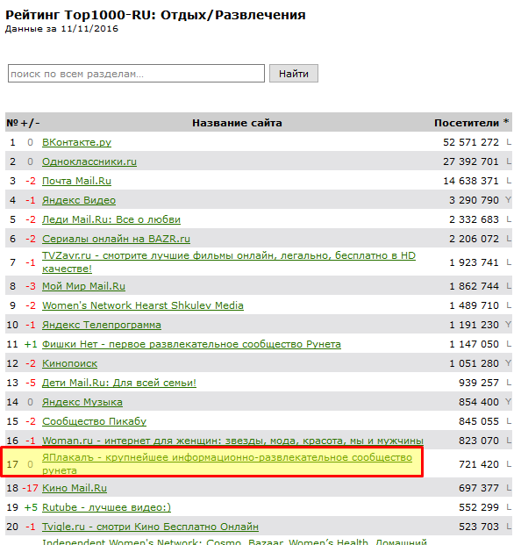Click the -3 change in Мой Мир row
Viewport: 521px width, 545px height.
point(31,286)
